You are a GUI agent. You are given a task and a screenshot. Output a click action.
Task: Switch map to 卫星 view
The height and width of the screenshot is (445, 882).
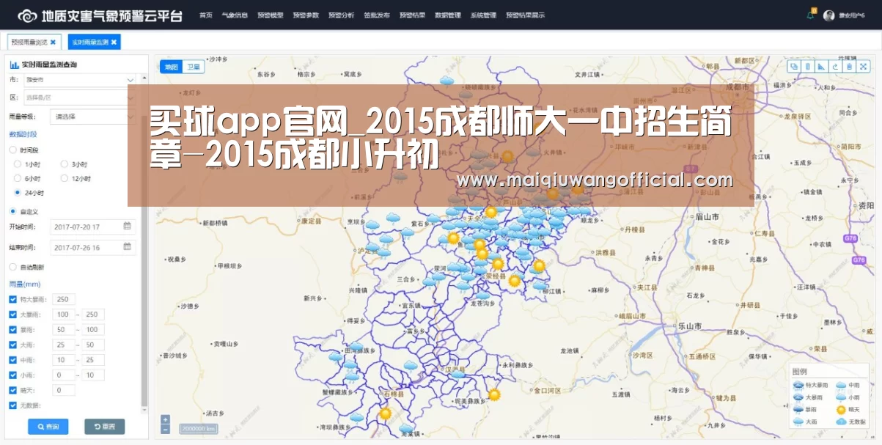point(193,67)
